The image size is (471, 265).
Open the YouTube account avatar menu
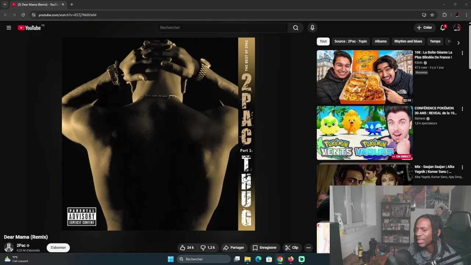pos(457,28)
